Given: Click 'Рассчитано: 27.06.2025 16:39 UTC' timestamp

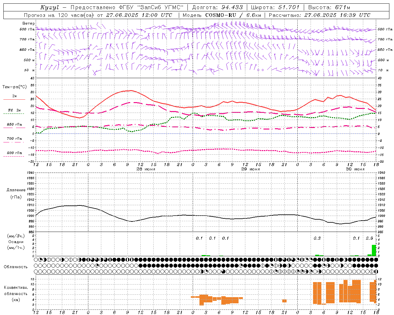Looking at the screenshot, I should pyautogui.click(x=320, y=15).
